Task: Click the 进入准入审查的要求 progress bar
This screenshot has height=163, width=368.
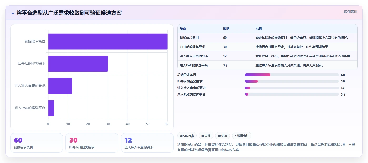Action: pyautogui.click(x=292, y=88)
